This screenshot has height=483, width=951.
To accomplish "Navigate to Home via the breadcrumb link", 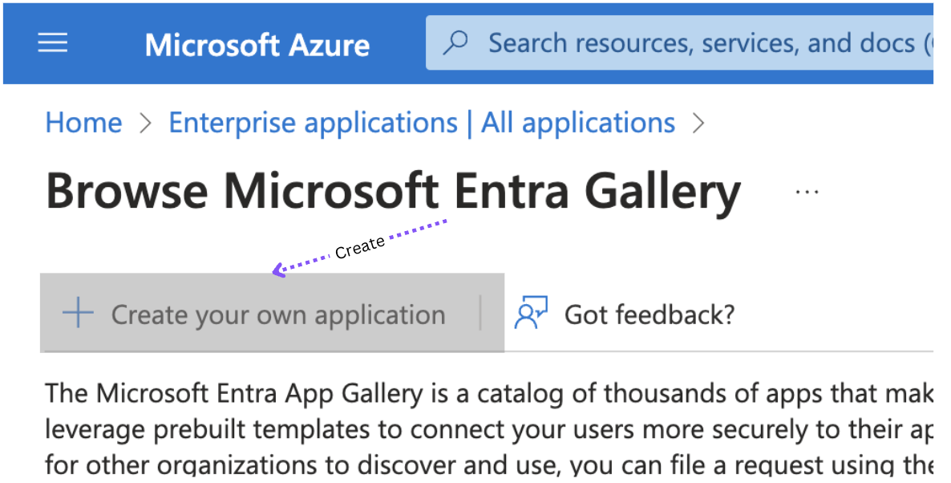I will coord(83,122).
